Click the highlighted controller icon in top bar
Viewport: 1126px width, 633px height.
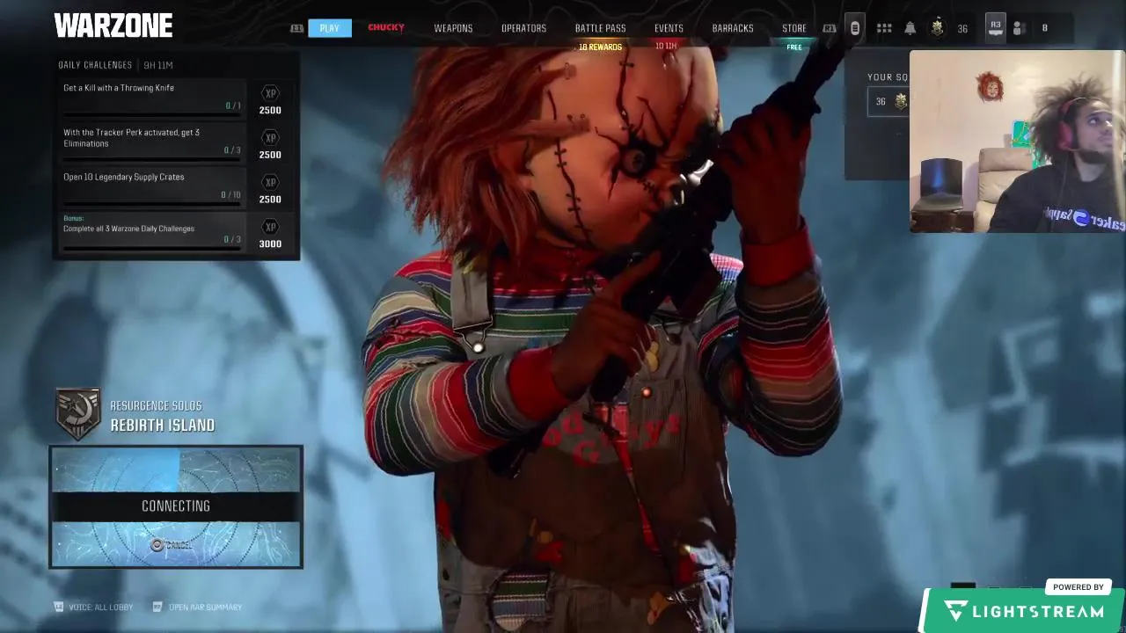point(854,28)
